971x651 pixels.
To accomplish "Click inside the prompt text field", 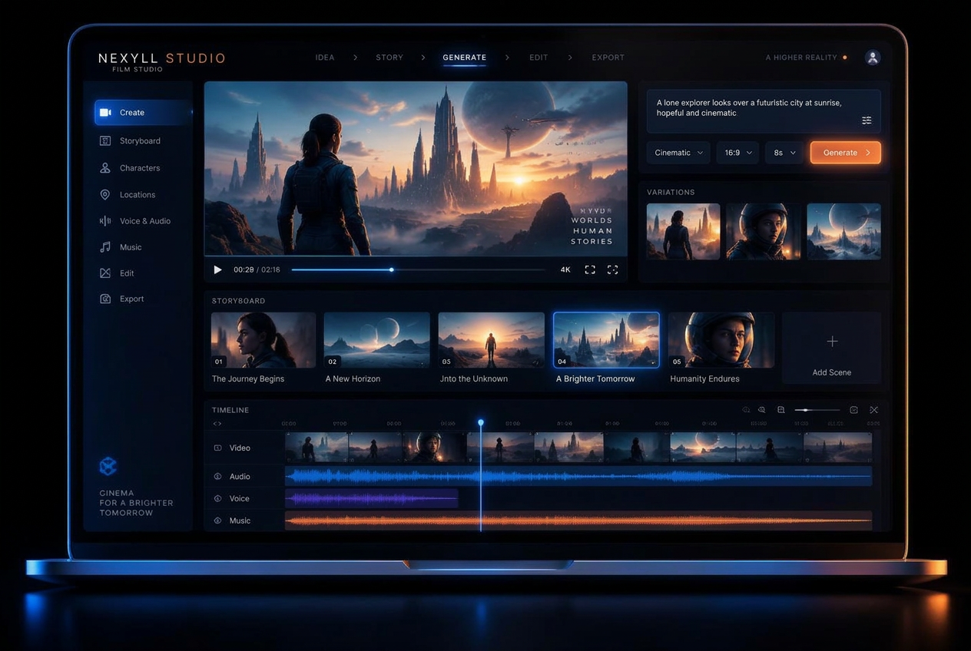I will [764, 111].
